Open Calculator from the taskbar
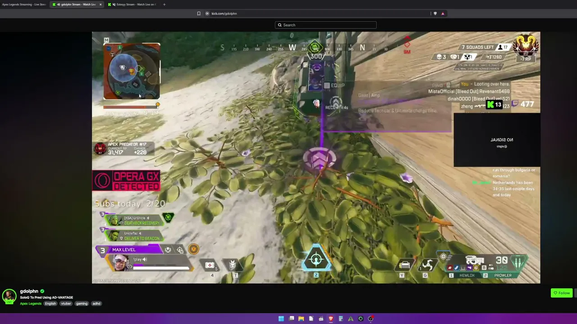 coord(341,319)
